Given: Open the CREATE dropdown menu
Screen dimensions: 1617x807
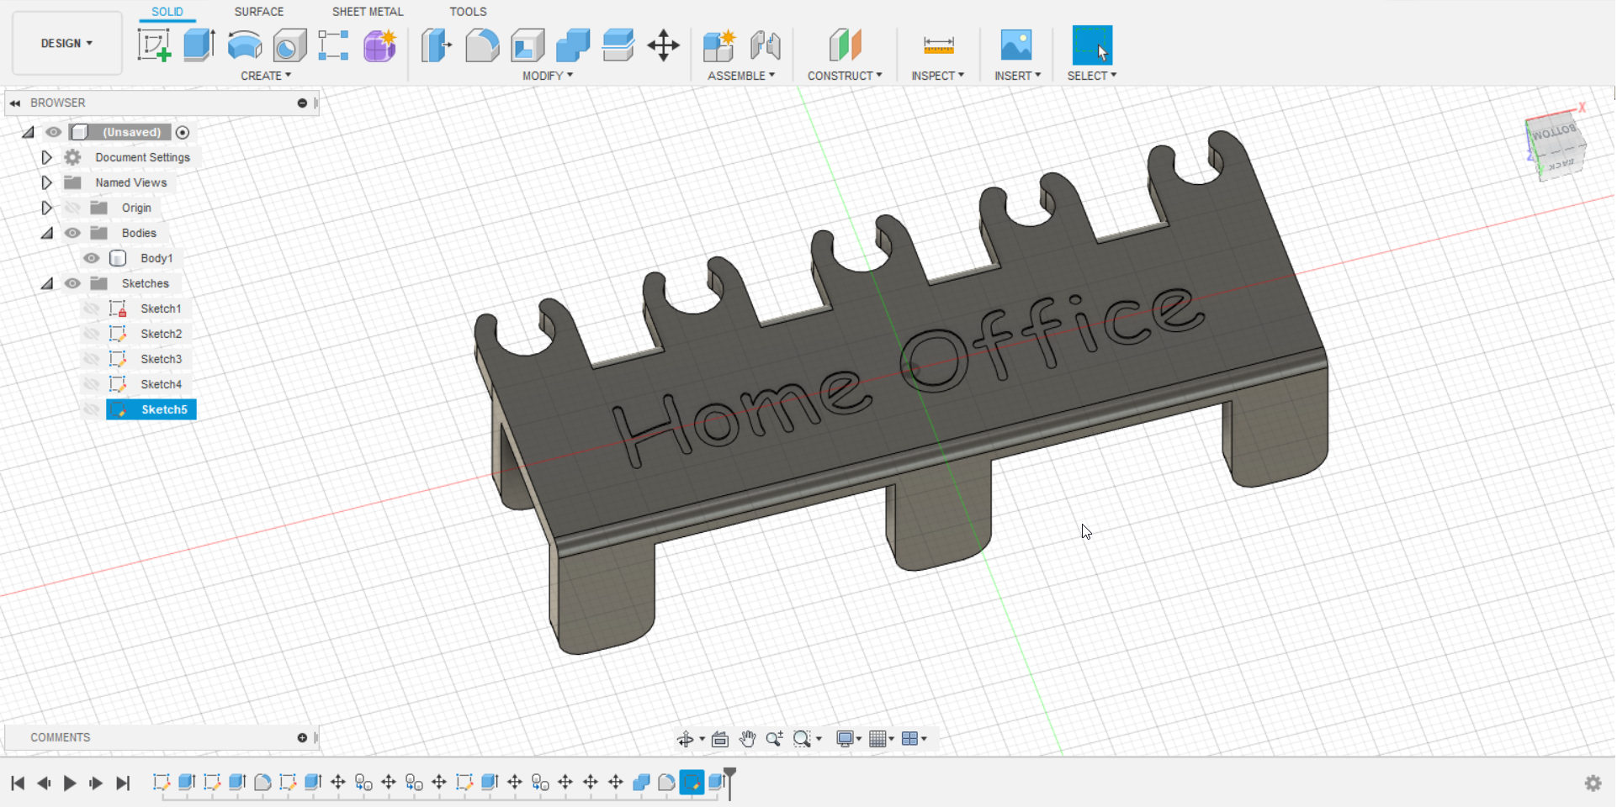Looking at the screenshot, I should (266, 76).
